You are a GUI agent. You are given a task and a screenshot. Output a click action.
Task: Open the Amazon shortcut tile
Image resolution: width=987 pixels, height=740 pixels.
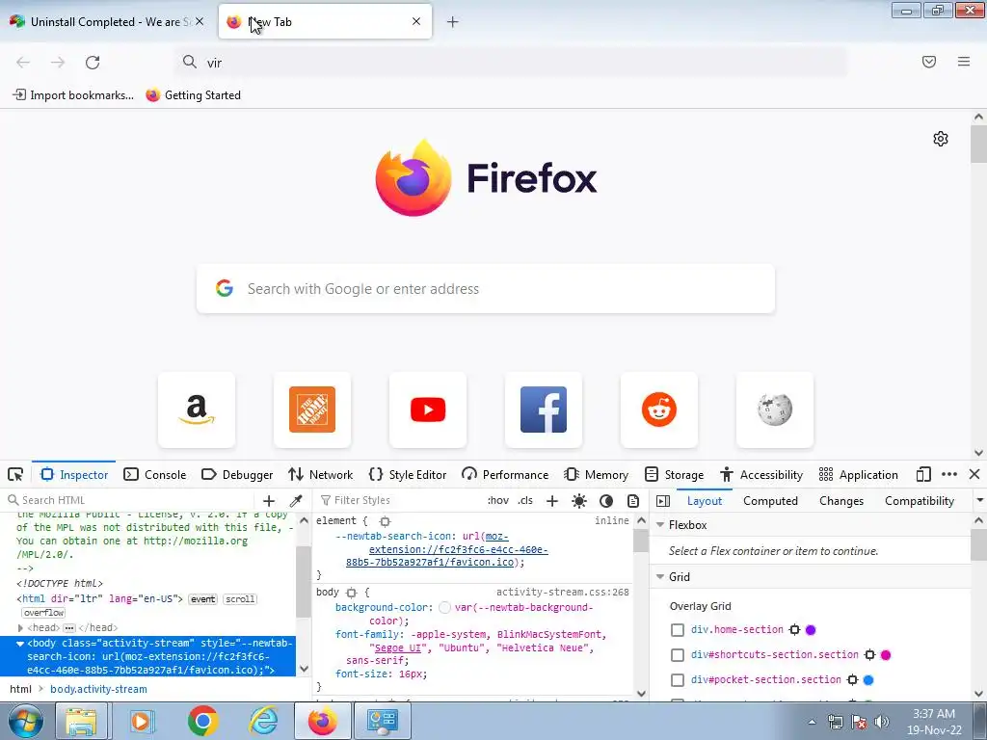click(197, 410)
